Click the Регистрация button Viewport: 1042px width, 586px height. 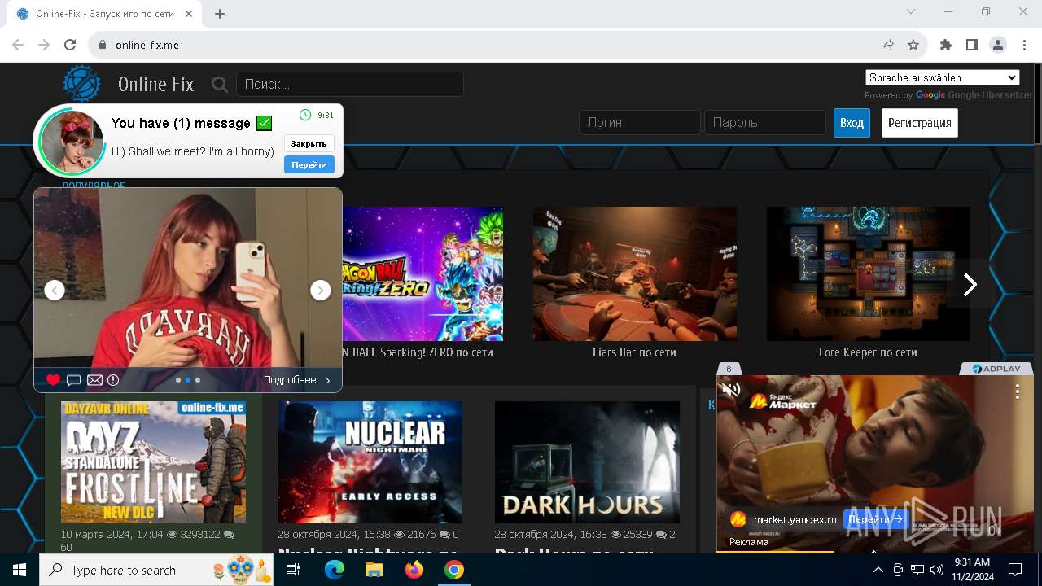click(x=920, y=123)
